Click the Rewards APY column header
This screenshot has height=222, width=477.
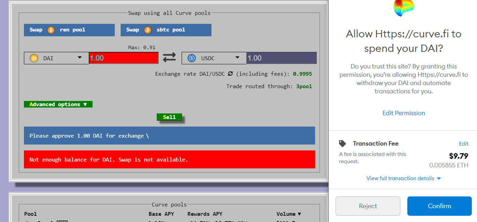point(205,214)
